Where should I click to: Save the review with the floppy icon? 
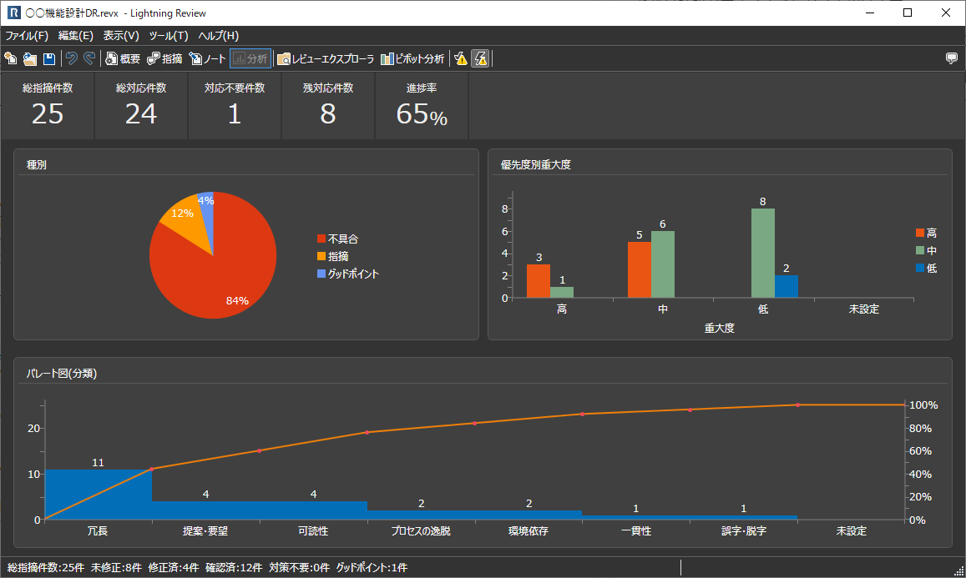click(x=48, y=58)
